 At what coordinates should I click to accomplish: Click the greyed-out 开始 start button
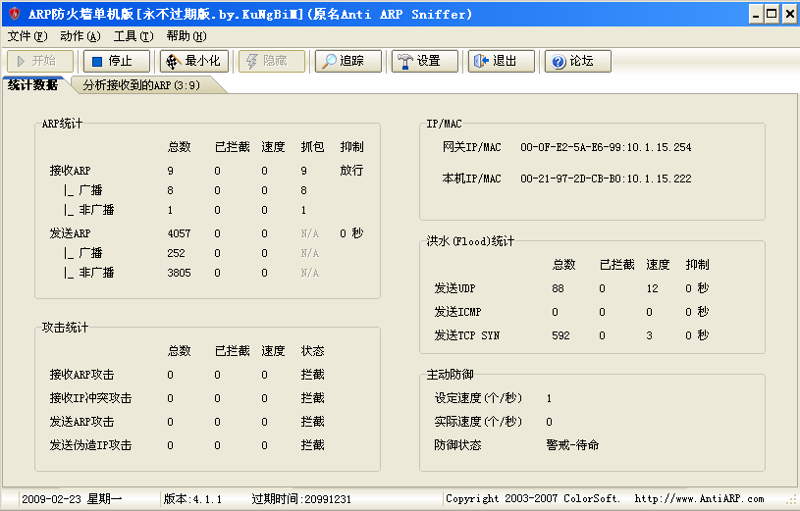tap(34, 61)
